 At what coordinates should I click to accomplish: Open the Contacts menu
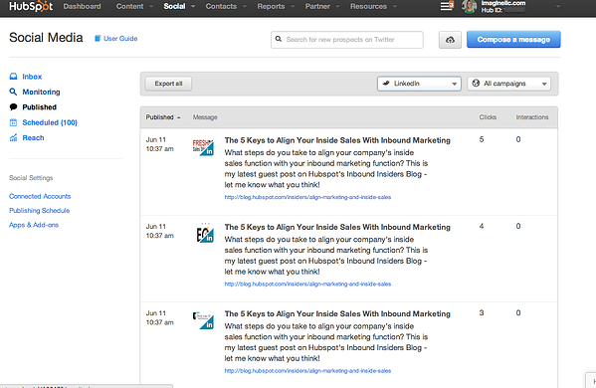[221, 6]
